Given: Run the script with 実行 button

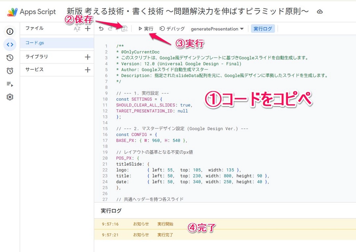Looking at the screenshot, I should click(x=146, y=29).
